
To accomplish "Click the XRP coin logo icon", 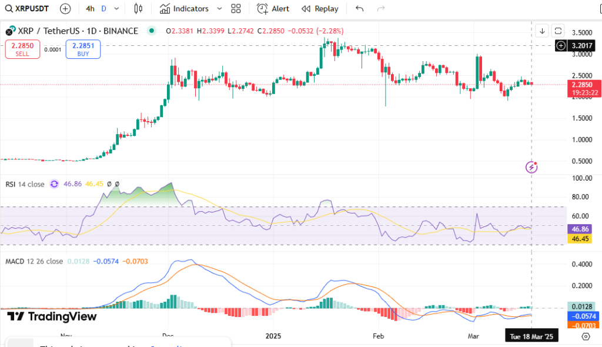I will [x=11, y=31].
